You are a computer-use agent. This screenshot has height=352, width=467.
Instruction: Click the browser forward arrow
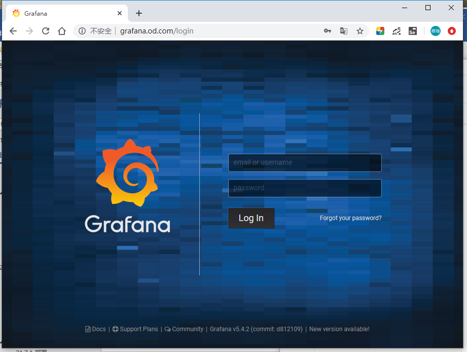pyautogui.click(x=29, y=31)
